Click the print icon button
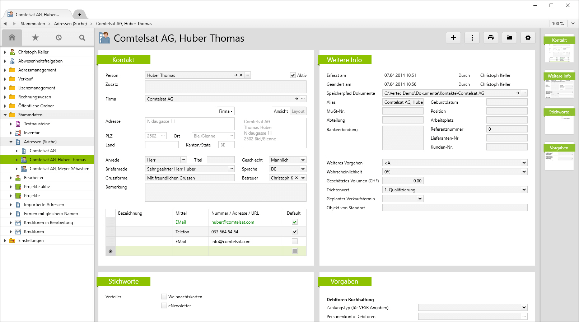Viewport: 579px width, 322px height. point(491,38)
